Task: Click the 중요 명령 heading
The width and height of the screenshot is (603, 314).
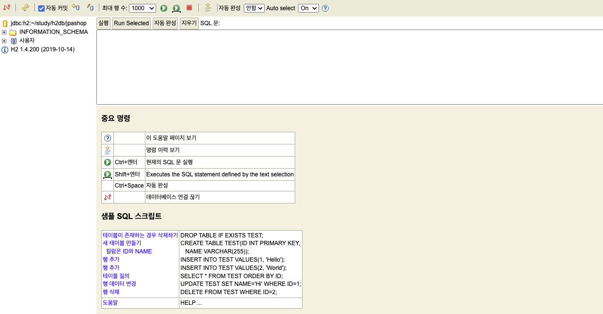Action: tap(116, 118)
